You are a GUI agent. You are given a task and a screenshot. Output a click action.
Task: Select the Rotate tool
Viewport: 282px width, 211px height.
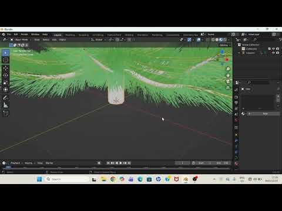(6, 76)
